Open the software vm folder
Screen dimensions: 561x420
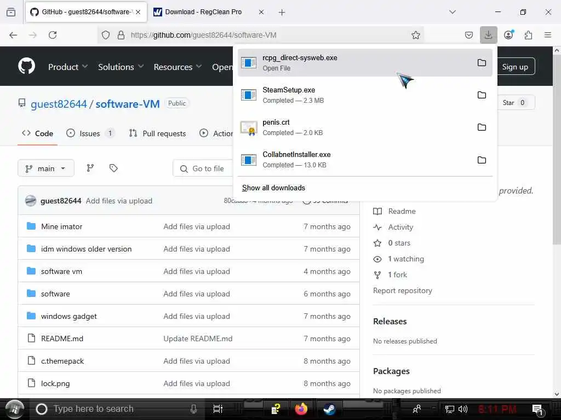[x=61, y=271]
